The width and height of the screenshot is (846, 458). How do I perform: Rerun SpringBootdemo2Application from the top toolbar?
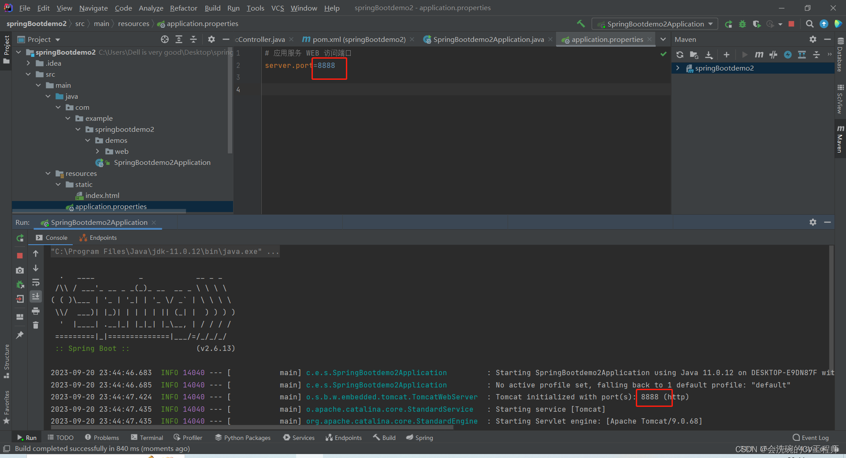(729, 24)
